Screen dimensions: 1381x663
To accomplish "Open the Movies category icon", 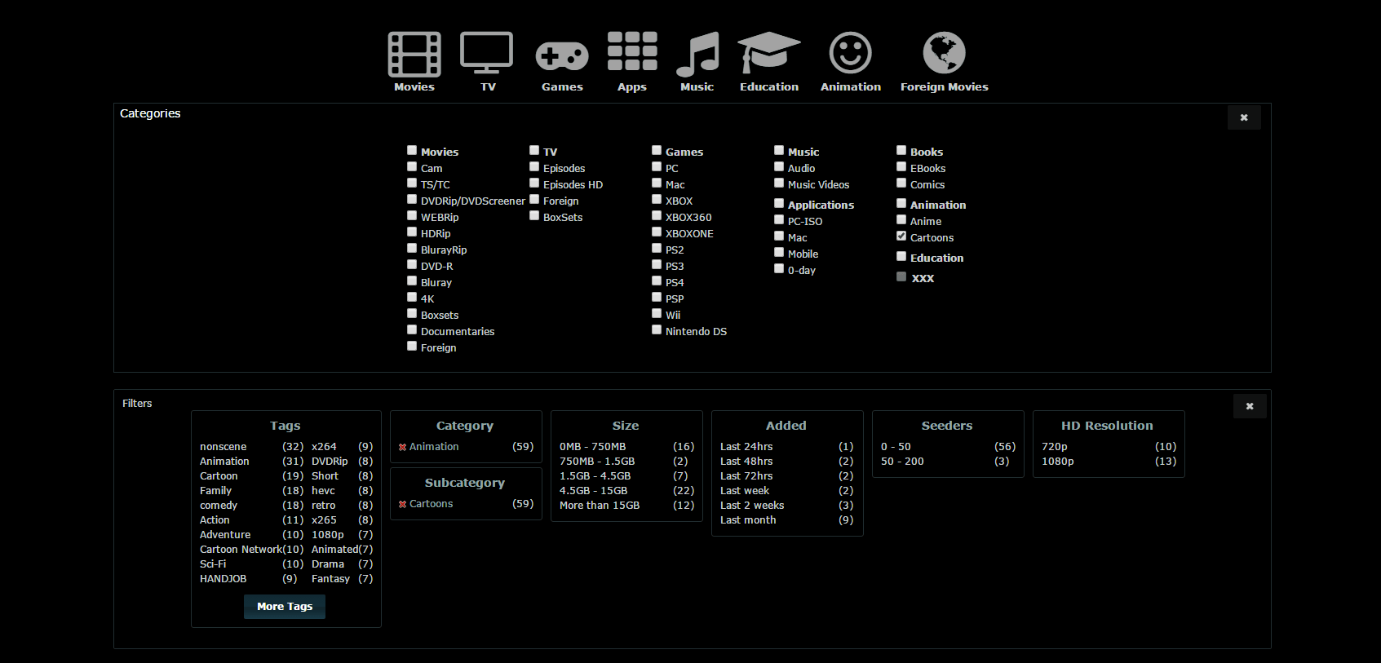I will tap(414, 55).
